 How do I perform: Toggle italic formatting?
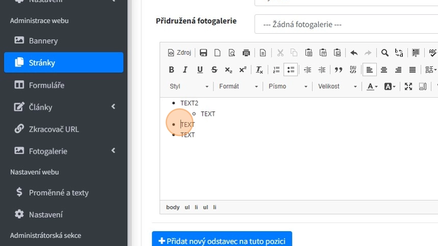[185, 70]
